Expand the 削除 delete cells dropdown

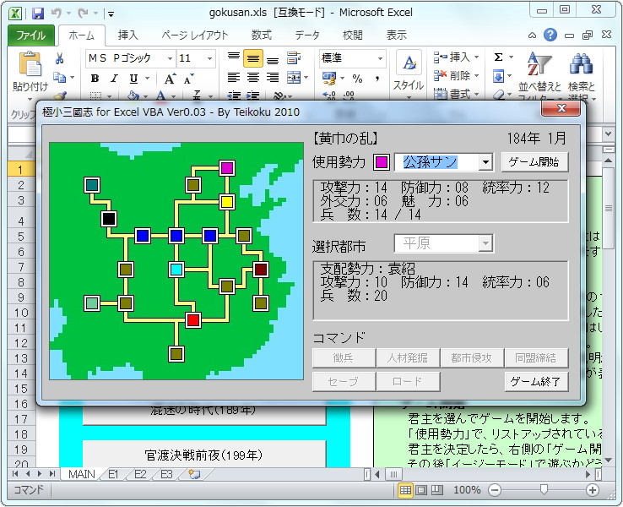(x=476, y=75)
